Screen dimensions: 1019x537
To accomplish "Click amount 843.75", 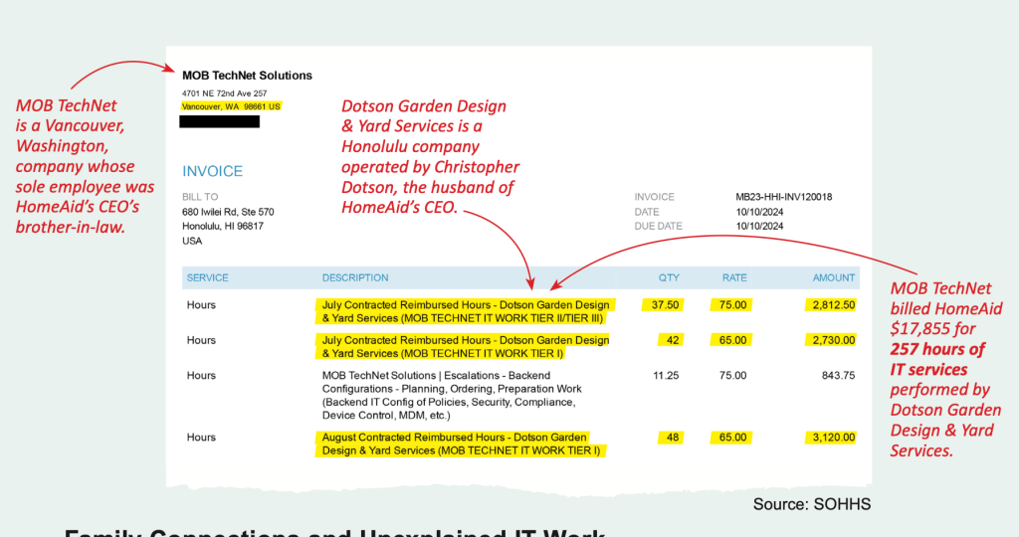I will (838, 375).
